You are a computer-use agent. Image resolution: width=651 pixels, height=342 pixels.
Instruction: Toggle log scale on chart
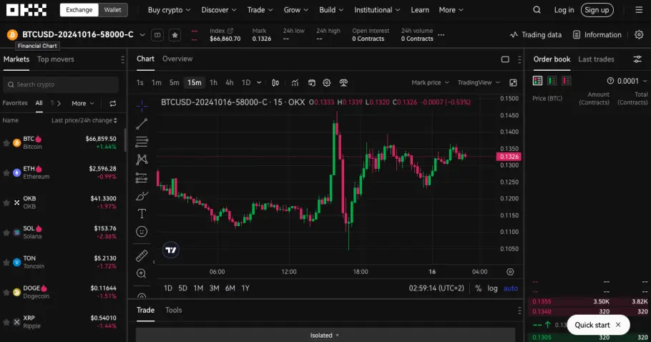tap(492, 288)
